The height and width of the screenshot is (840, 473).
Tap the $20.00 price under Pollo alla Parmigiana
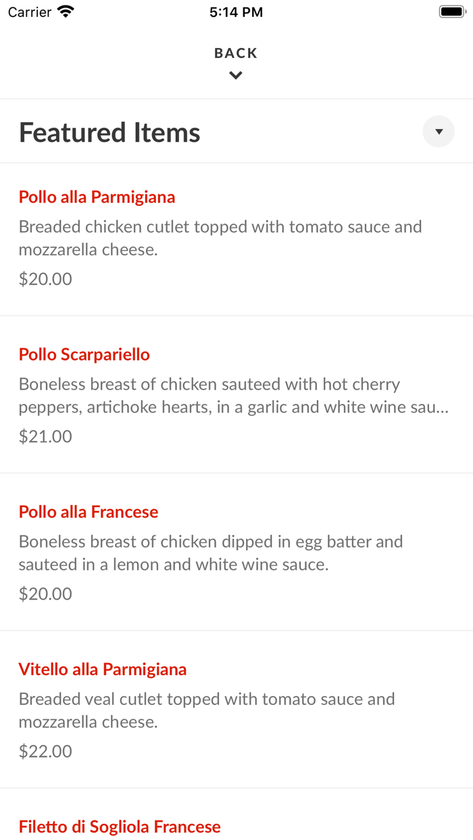pyautogui.click(x=45, y=278)
